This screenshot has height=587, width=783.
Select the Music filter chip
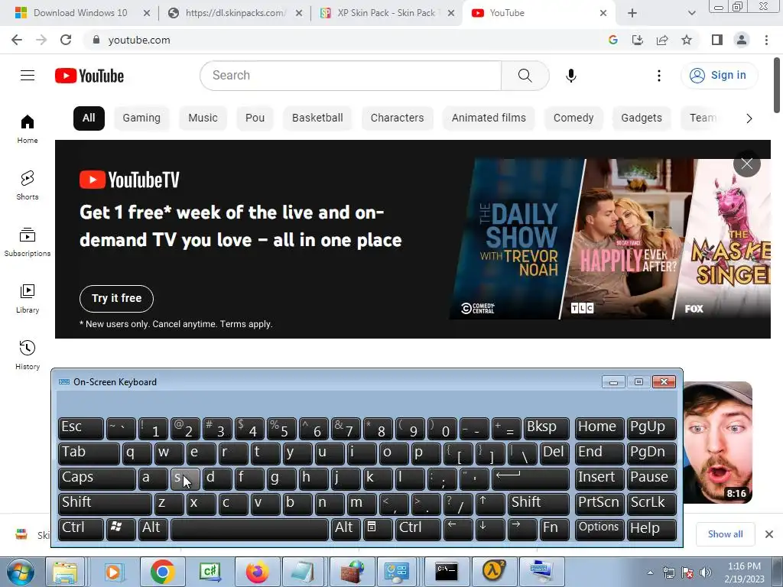click(x=203, y=118)
